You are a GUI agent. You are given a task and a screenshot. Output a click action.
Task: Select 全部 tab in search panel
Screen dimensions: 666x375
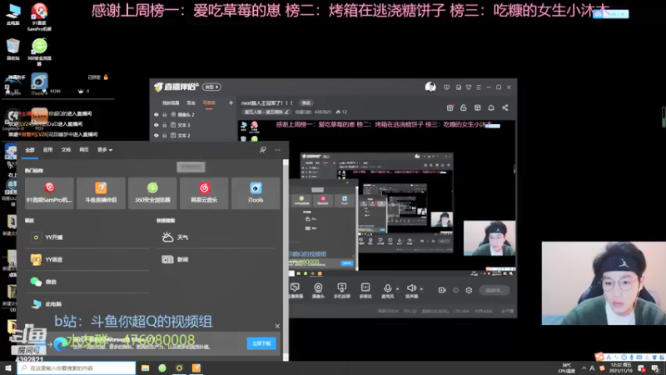click(30, 150)
